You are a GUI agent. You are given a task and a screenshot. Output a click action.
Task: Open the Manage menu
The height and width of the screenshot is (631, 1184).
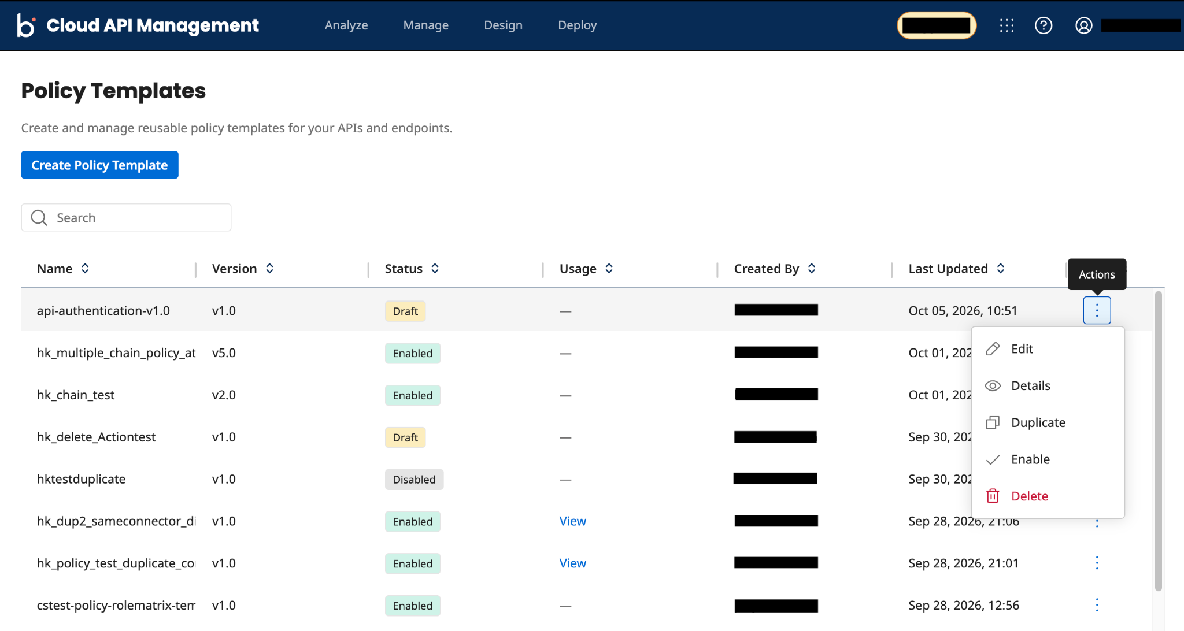tap(426, 25)
